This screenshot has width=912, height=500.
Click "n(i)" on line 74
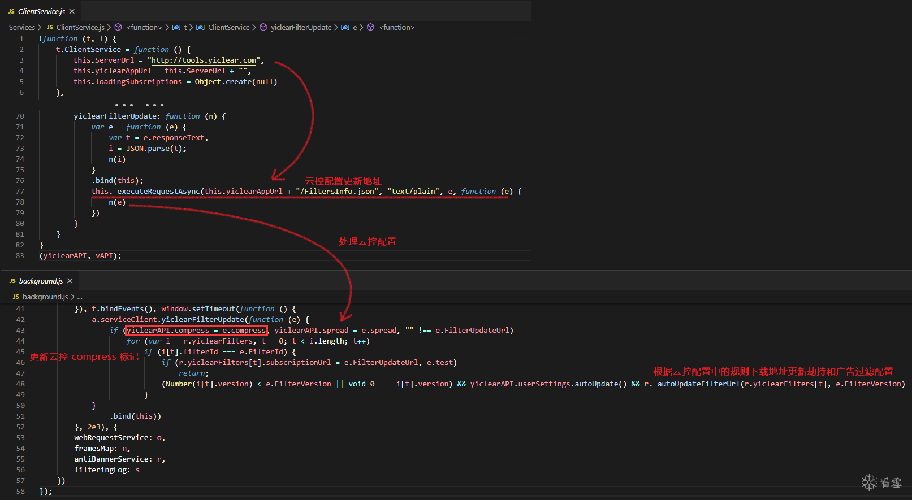pyautogui.click(x=117, y=159)
